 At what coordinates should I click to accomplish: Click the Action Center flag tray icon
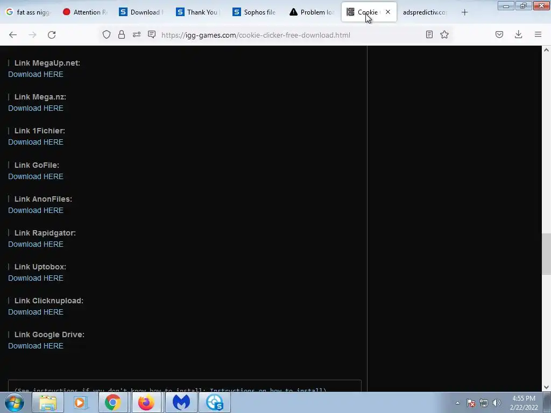point(471,403)
